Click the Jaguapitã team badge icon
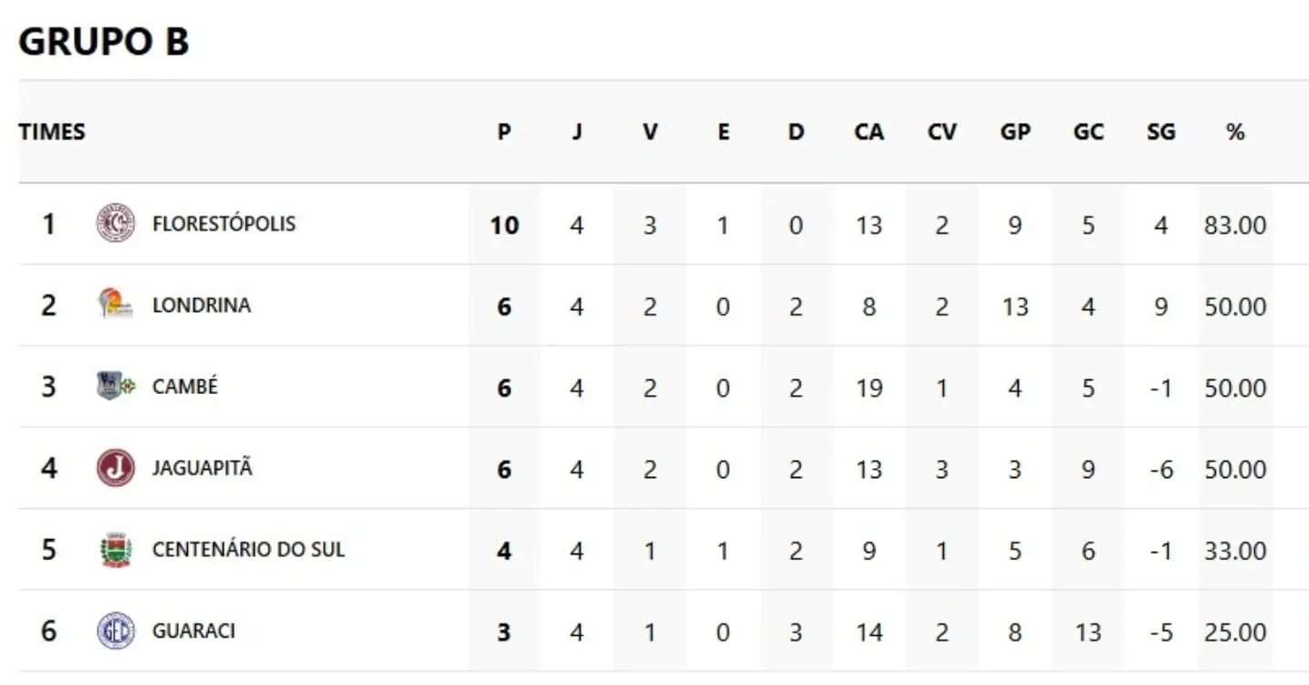Image resolution: width=1309 pixels, height=685 pixels. pyautogui.click(x=116, y=468)
